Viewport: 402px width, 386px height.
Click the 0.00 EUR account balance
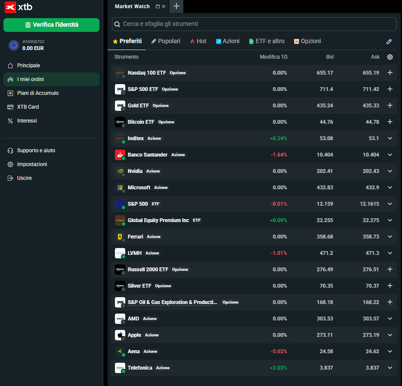click(x=33, y=48)
